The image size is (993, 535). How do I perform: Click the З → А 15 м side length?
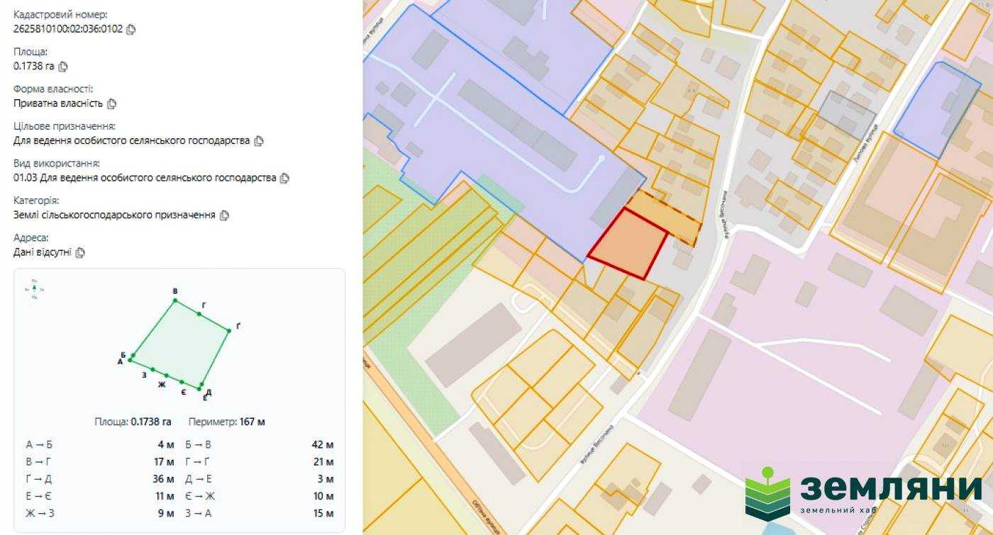tap(260, 513)
